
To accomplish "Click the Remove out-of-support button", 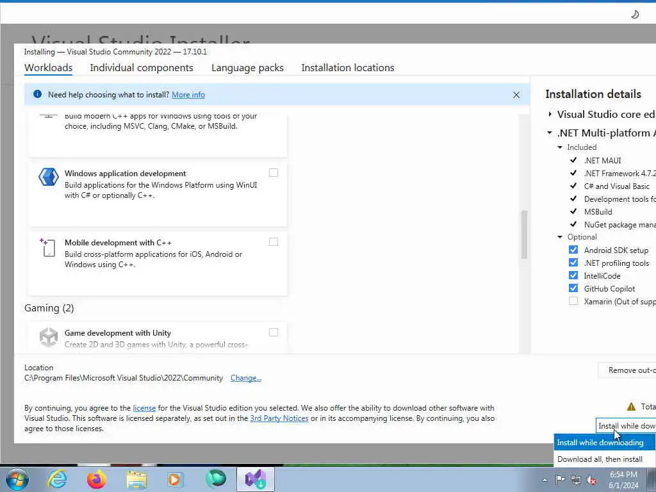I will coord(627,370).
